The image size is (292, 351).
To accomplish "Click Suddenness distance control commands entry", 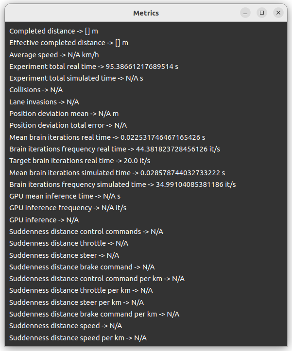I will click(86, 232).
